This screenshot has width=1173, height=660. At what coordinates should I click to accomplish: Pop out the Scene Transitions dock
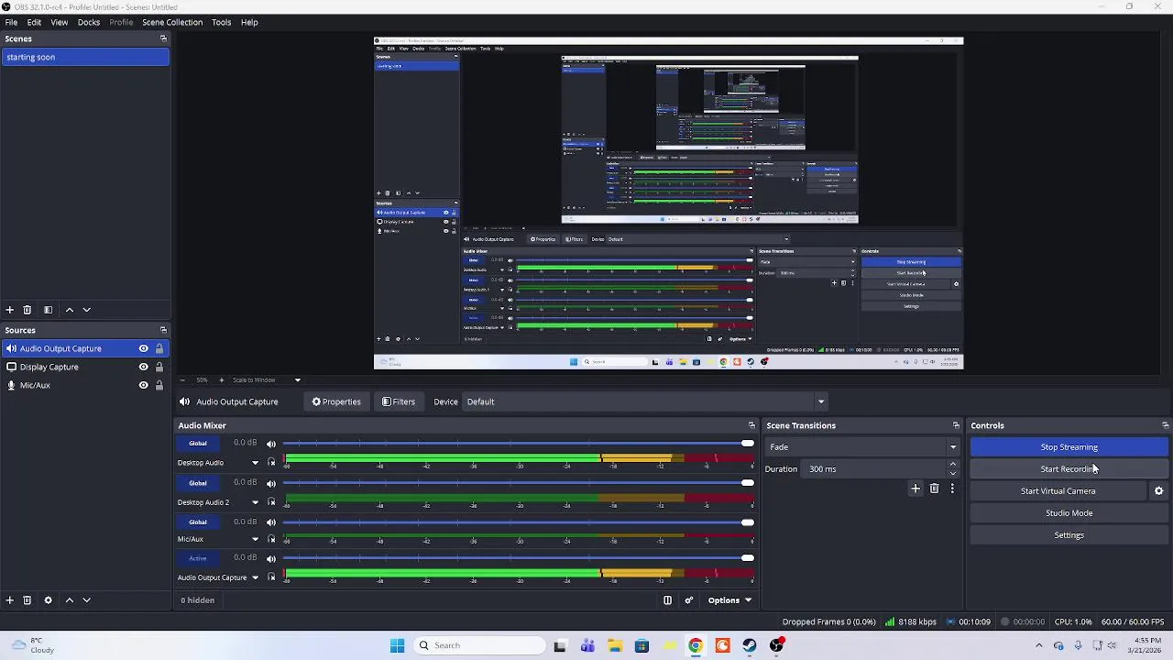[956, 425]
